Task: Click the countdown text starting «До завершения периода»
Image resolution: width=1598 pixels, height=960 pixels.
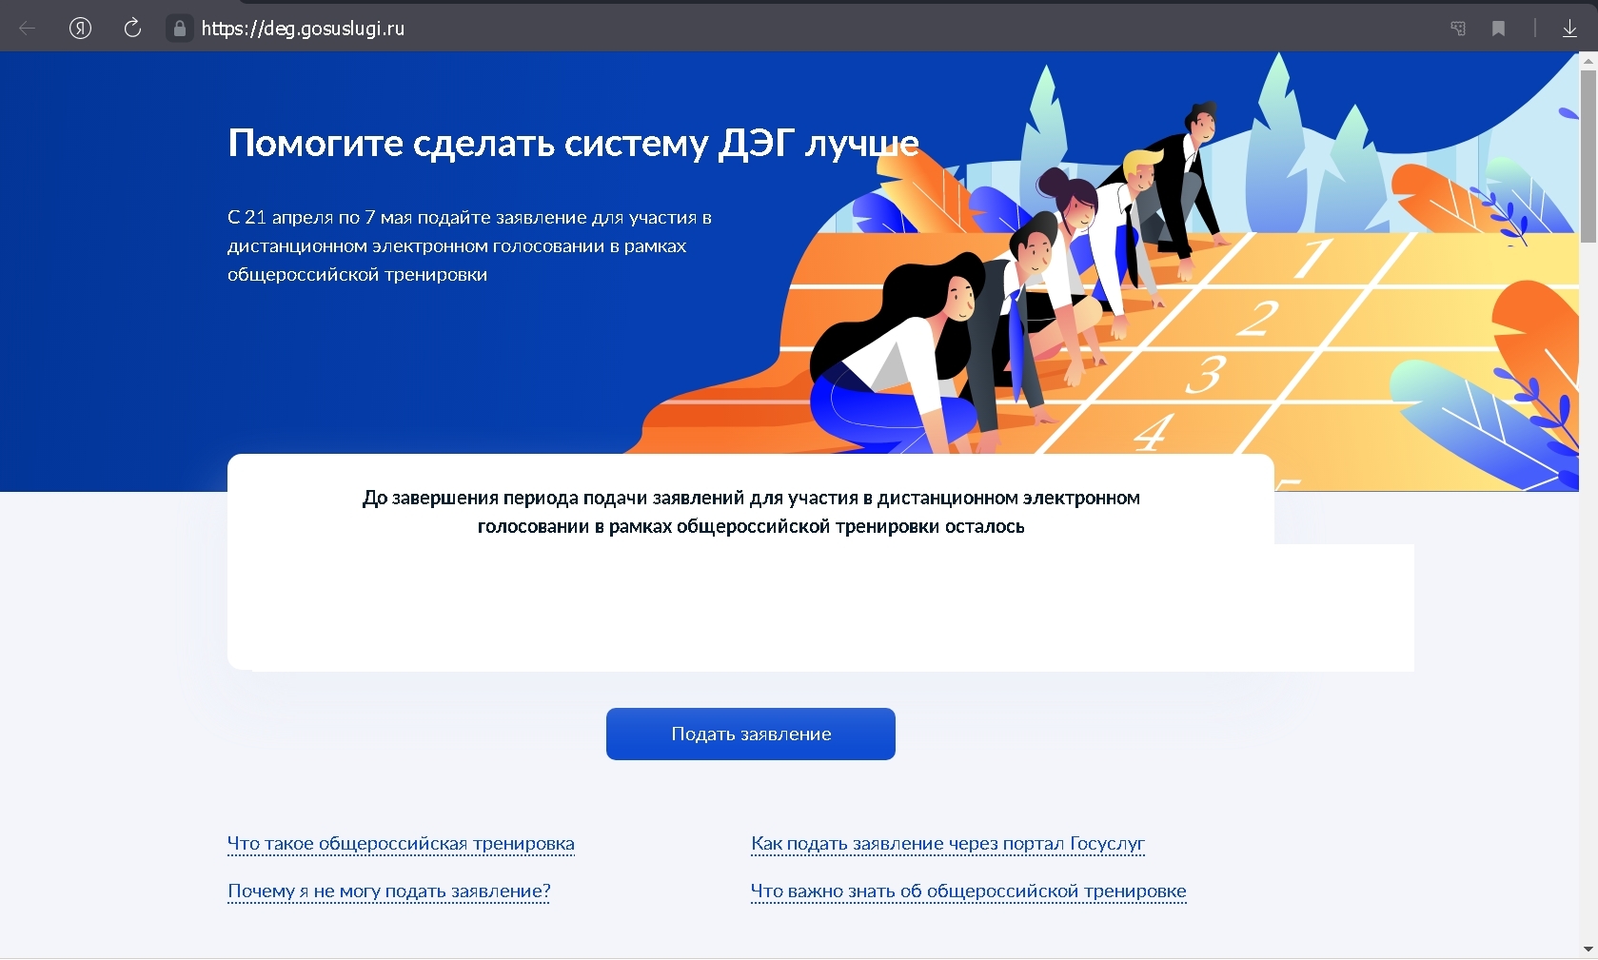Action: click(x=750, y=512)
